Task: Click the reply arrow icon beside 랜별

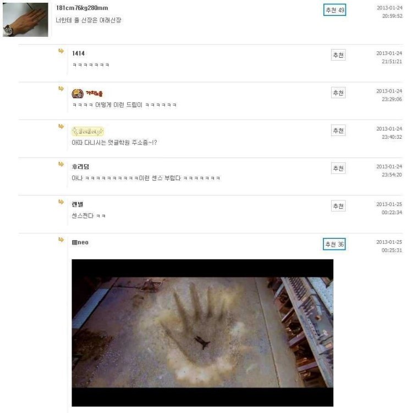Action: [61, 202]
